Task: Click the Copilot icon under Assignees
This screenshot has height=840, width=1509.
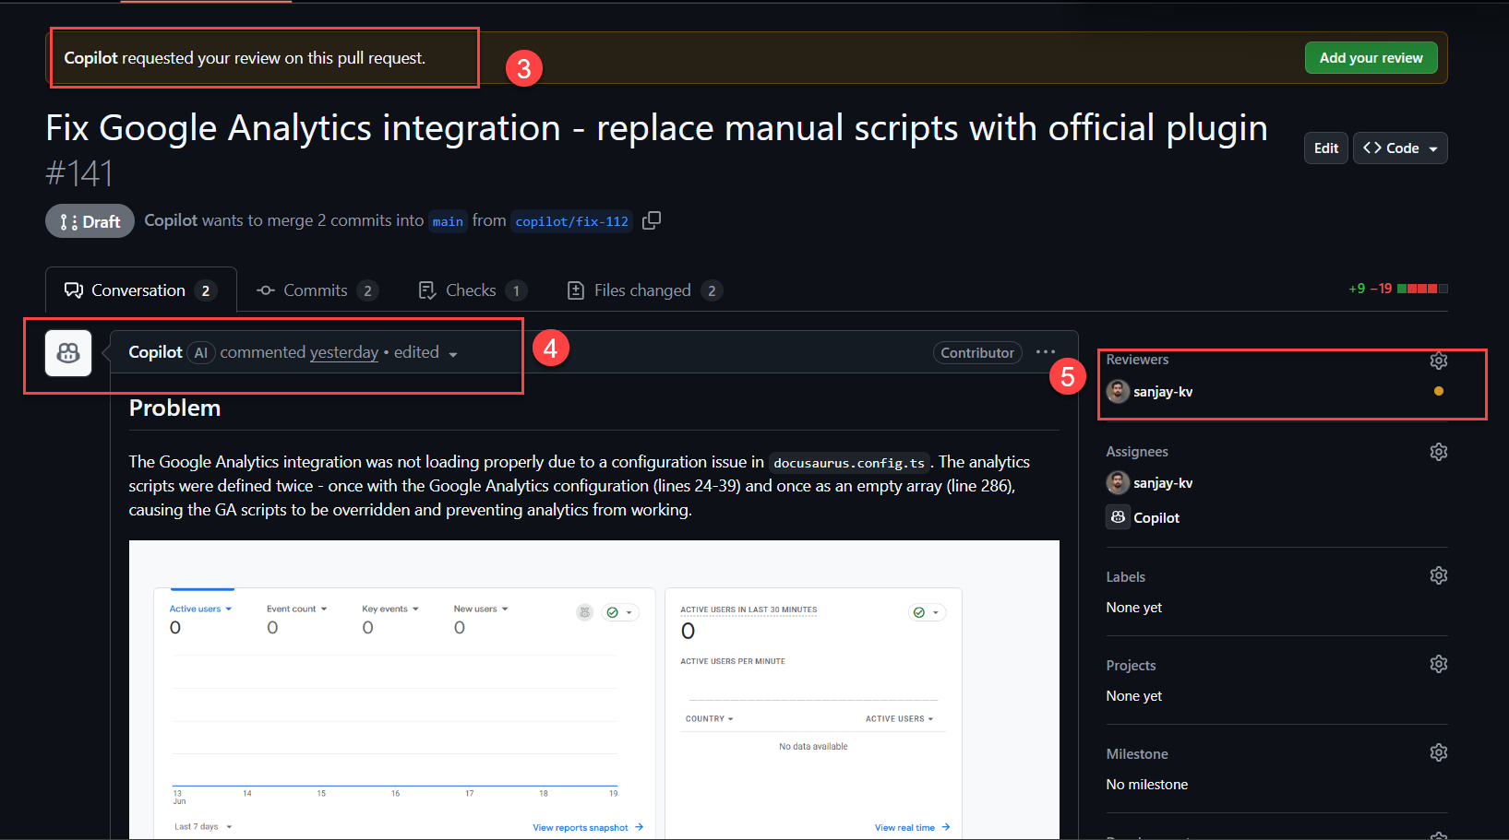Action: [1118, 517]
